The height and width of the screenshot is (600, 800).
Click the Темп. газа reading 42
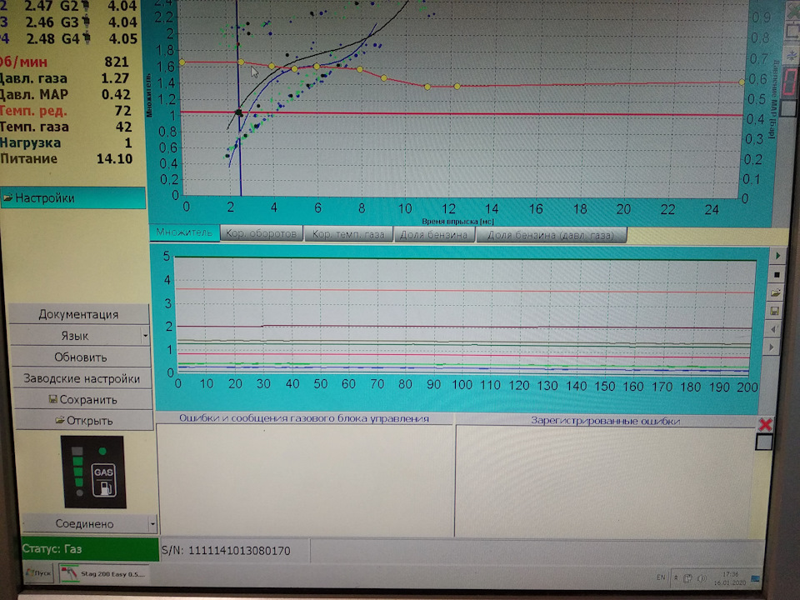(x=123, y=127)
